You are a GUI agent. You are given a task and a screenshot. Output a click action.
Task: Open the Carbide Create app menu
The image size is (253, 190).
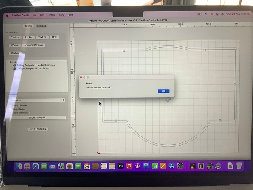(21, 15)
